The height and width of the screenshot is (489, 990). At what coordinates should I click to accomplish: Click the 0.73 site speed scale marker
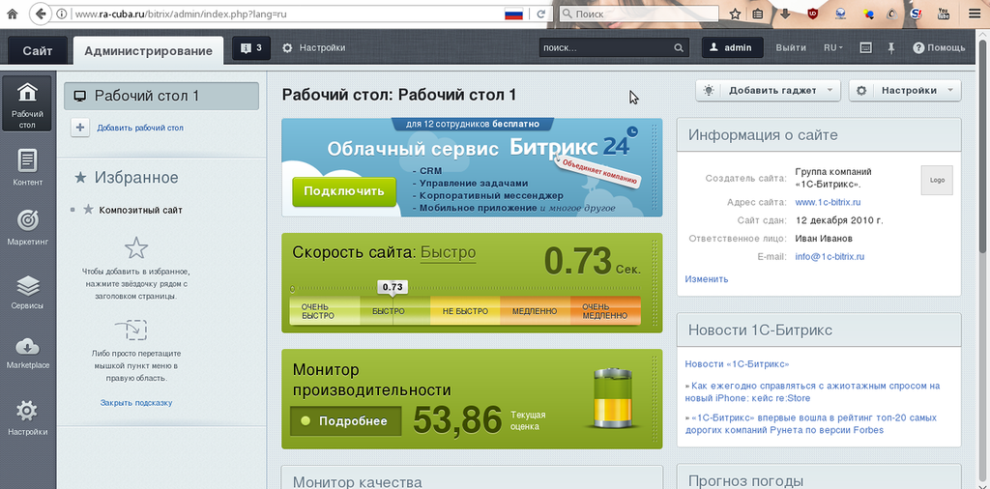(x=392, y=287)
